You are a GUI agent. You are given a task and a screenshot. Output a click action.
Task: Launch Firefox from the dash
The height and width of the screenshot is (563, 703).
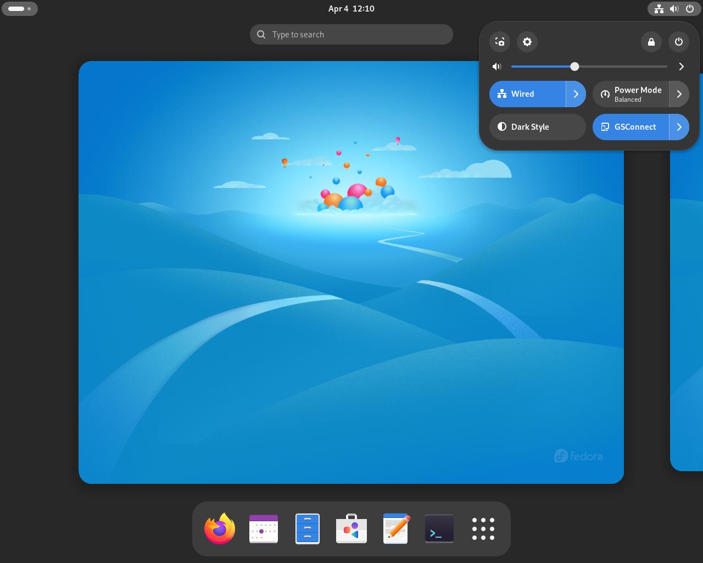[220, 528]
